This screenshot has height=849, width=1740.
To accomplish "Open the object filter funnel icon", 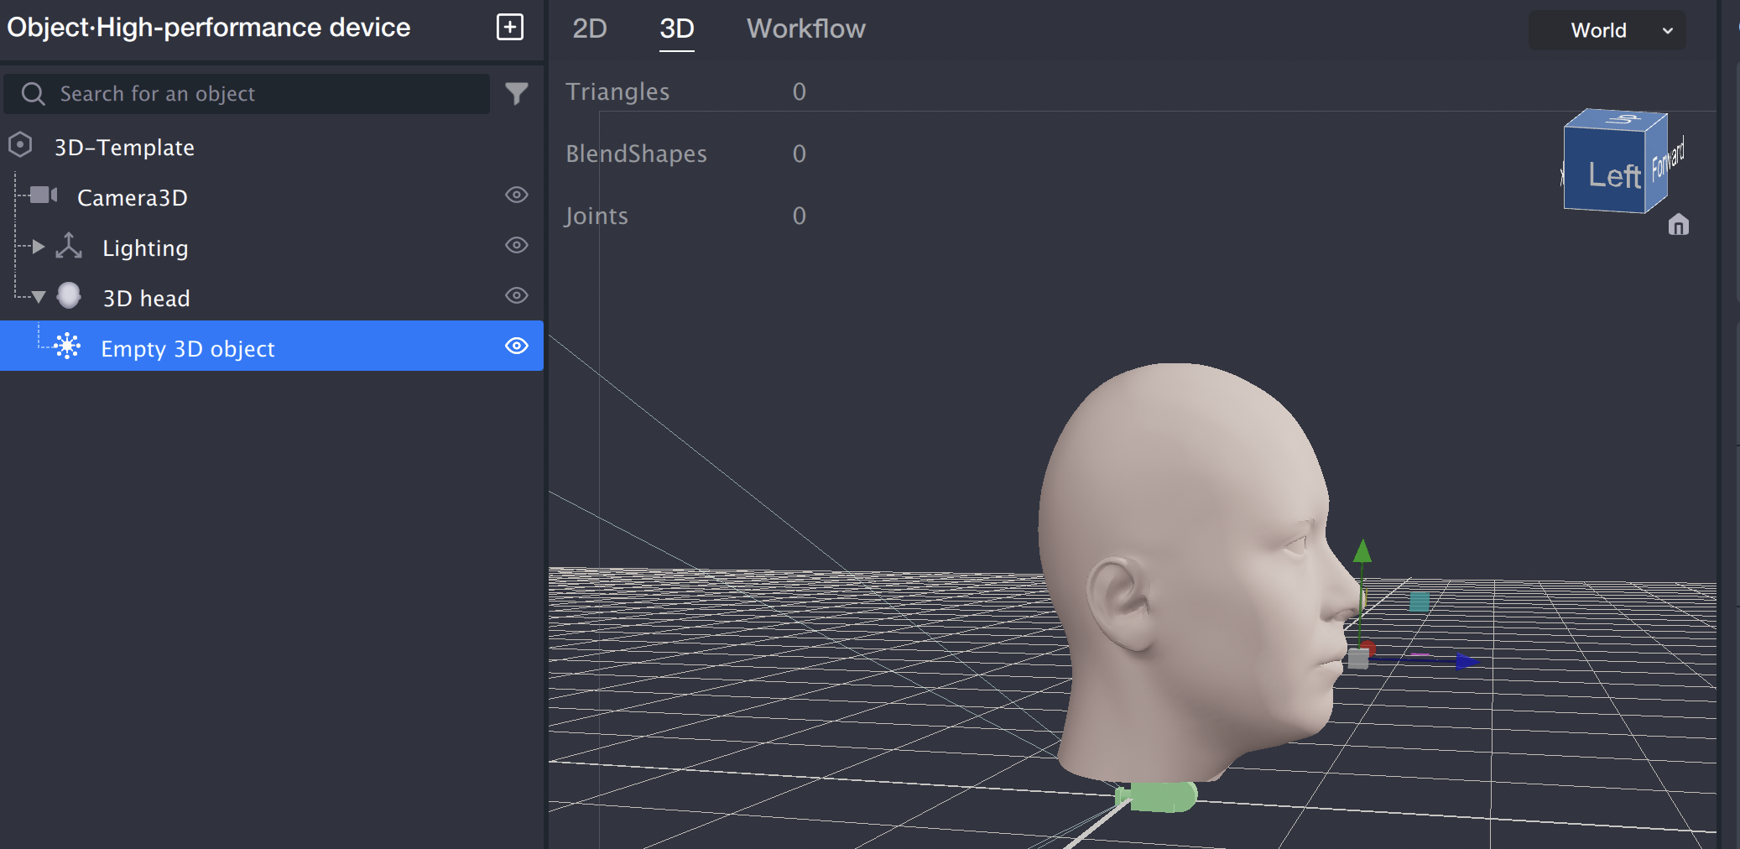I will point(517,93).
